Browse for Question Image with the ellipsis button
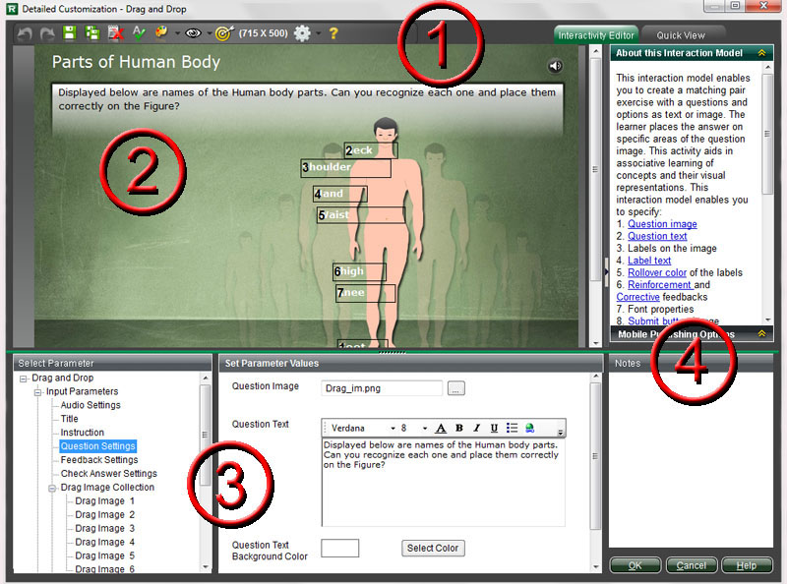787x584 pixels. [455, 388]
